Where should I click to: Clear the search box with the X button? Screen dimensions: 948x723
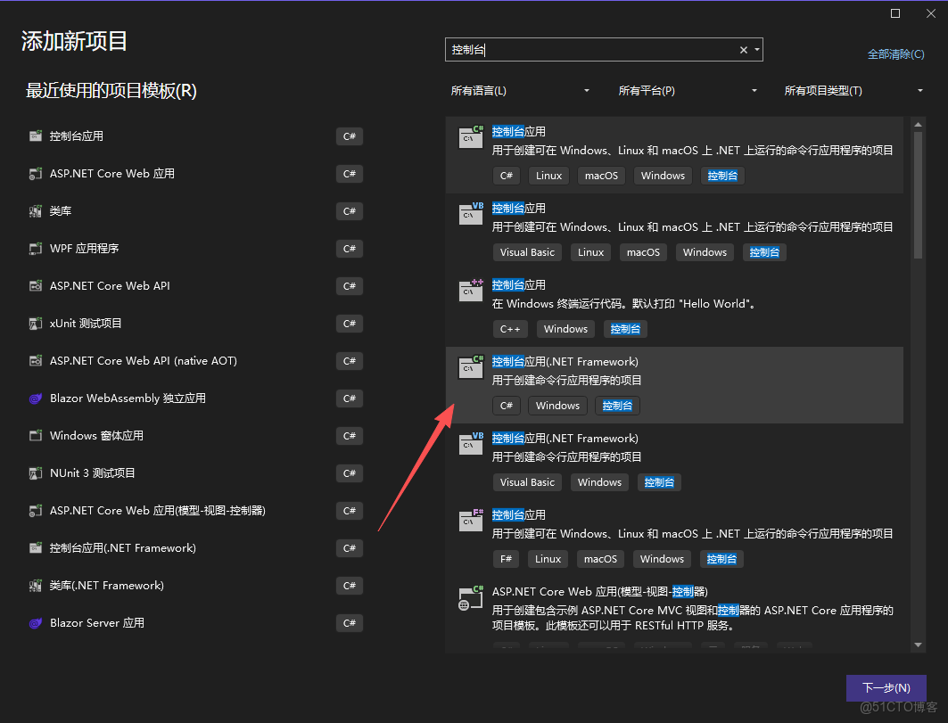pos(743,49)
